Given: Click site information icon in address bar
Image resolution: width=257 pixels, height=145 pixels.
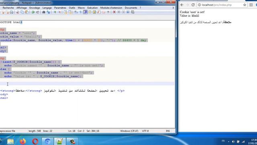Looking at the screenshot, I should pyautogui.click(x=199, y=5).
